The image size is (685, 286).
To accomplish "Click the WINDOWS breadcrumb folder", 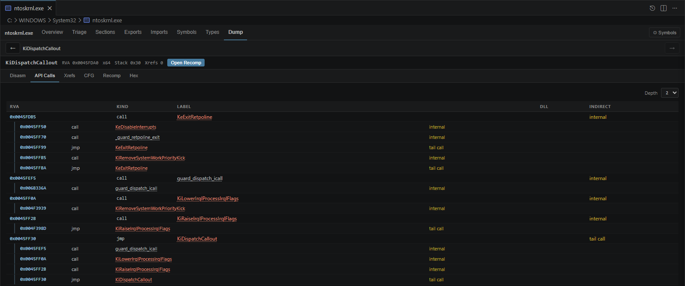I will point(32,20).
